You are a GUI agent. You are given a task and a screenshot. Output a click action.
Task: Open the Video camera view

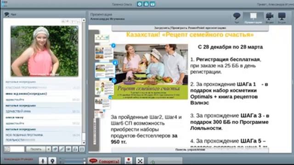[270, 18]
